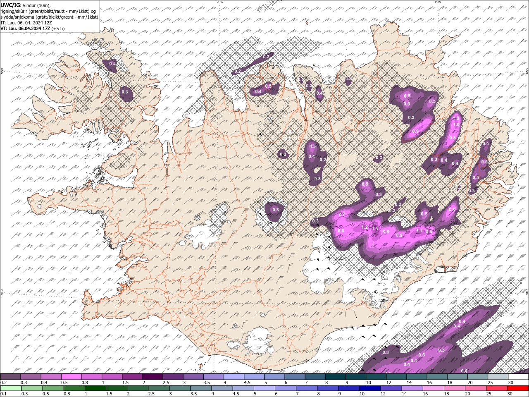Select the "VT: Lau. 06.04.2024 17Z (+5 h)" text
The height and width of the screenshot is (397, 529).
tap(33, 29)
